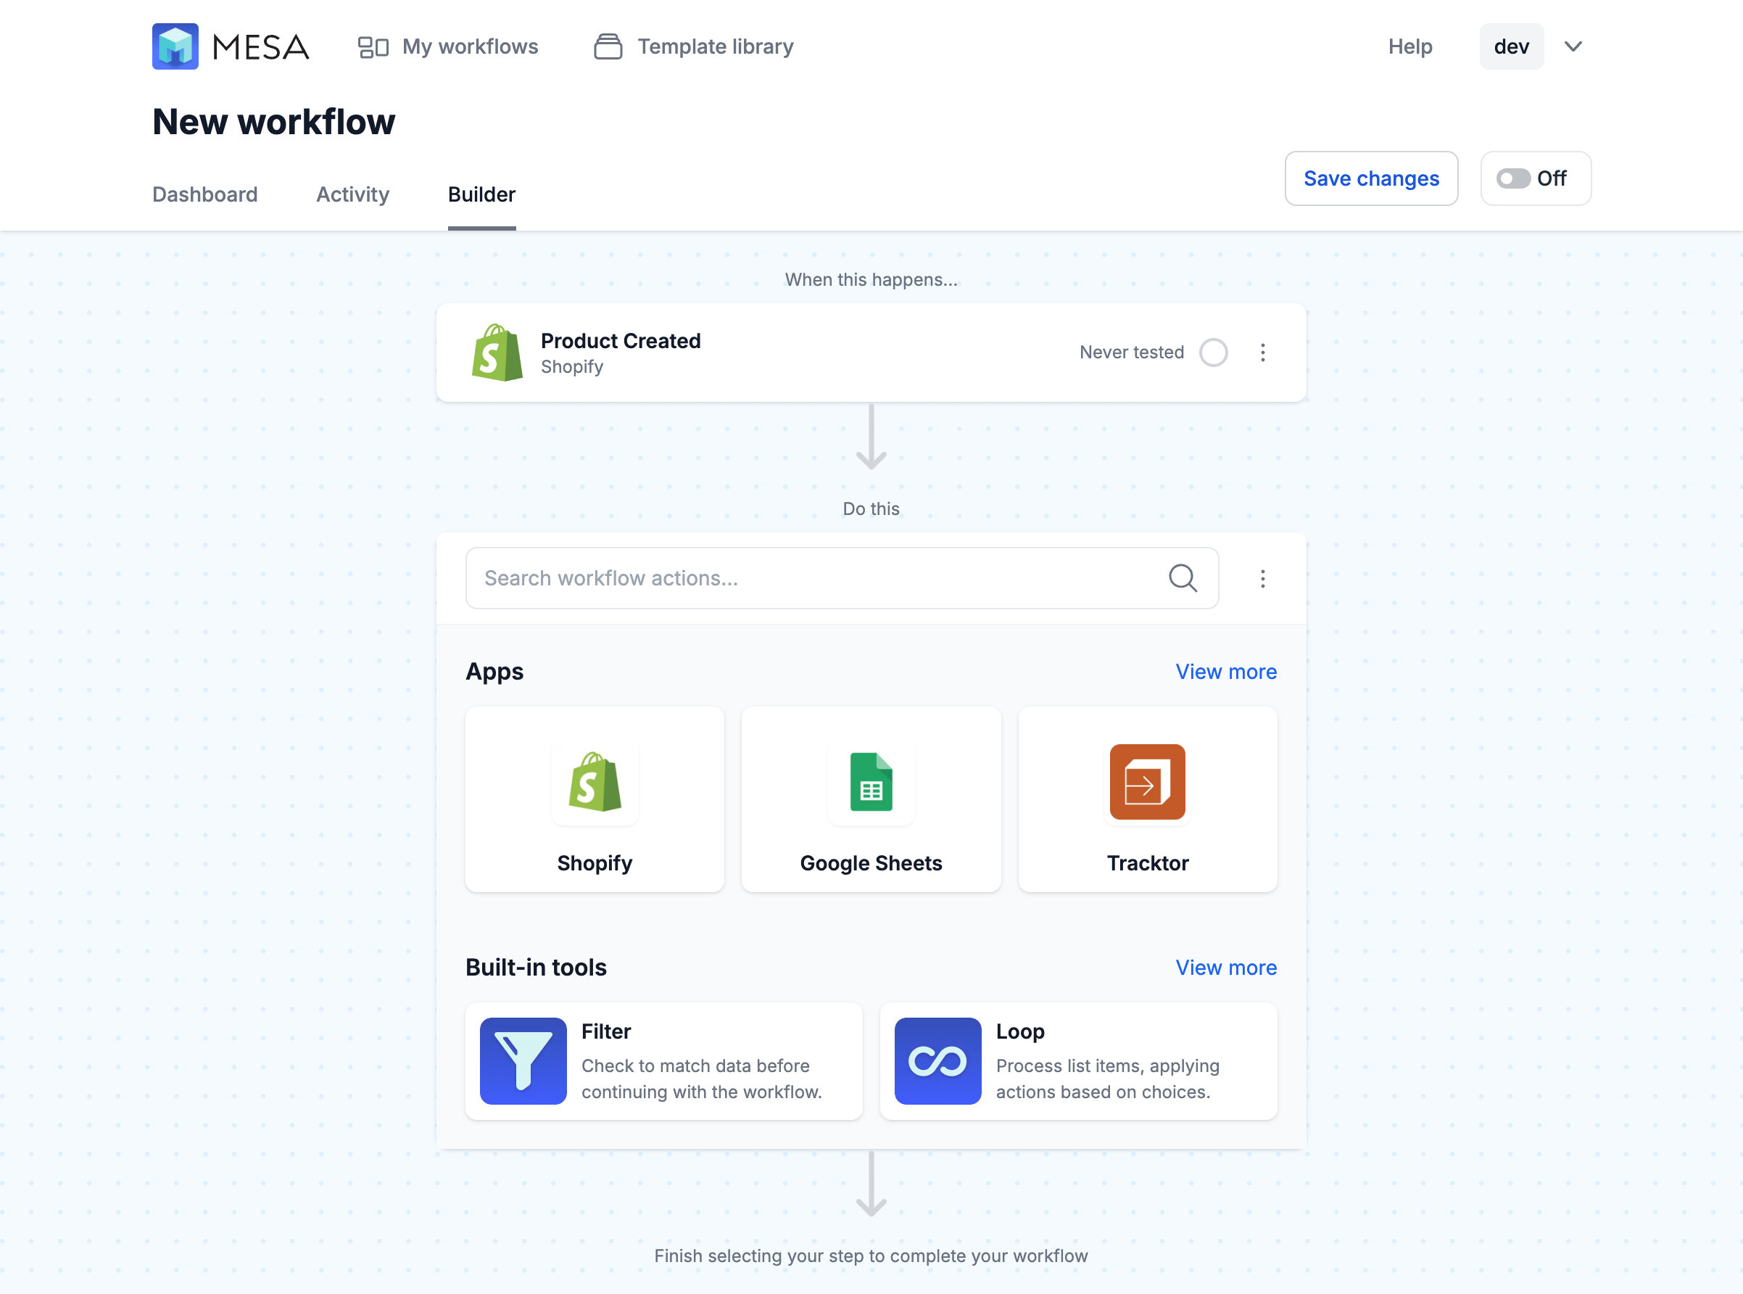The width and height of the screenshot is (1743, 1294).
Task: Click the Filter built-in tool icon
Action: [524, 1062]
